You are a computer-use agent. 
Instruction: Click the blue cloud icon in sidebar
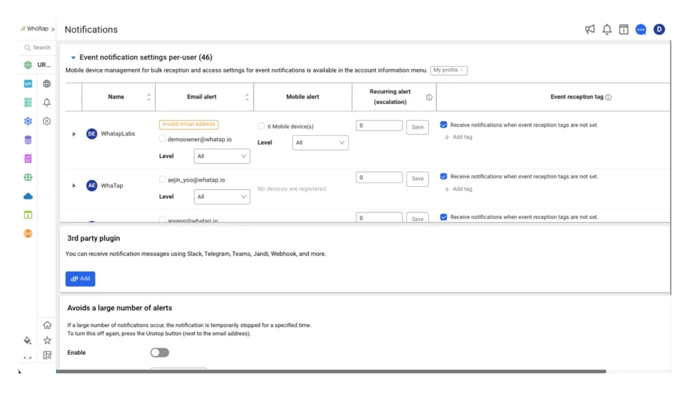pyautogui.click(x=28, y=196)
